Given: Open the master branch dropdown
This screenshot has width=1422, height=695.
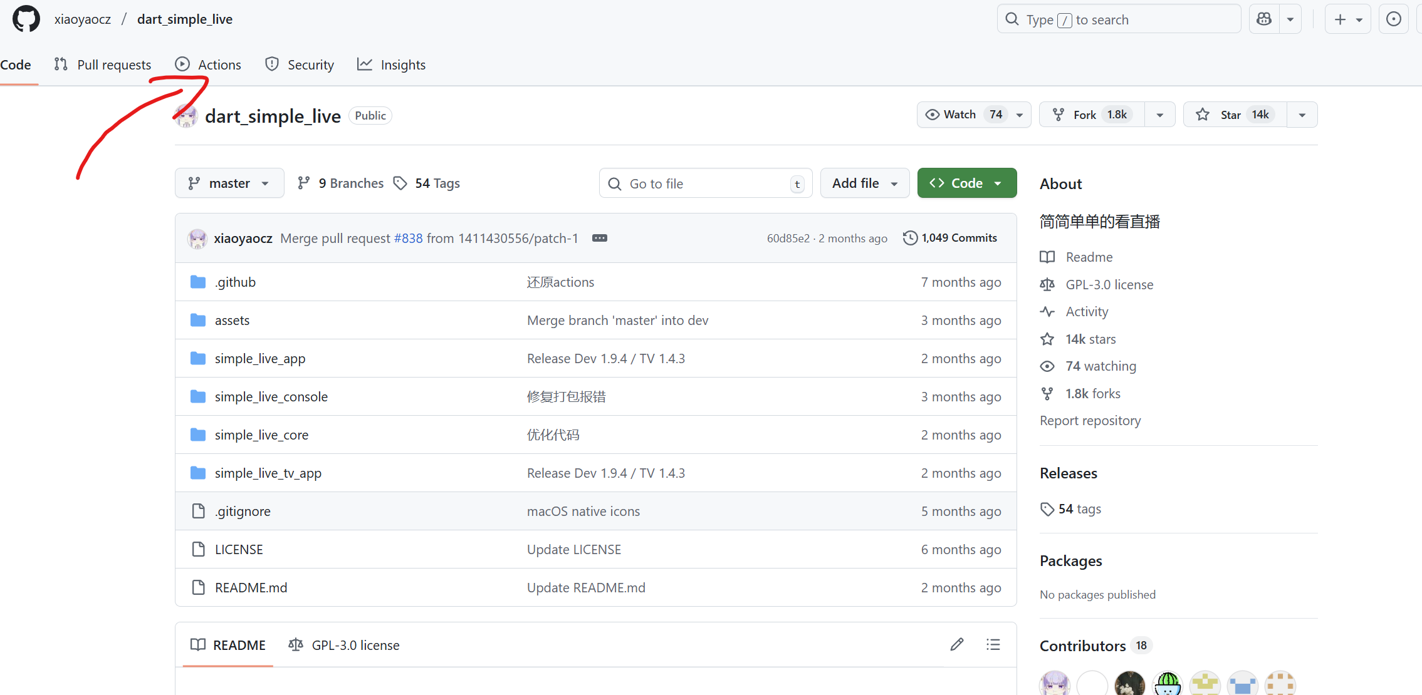Looking at the screenshot, I should click(229, 183).
